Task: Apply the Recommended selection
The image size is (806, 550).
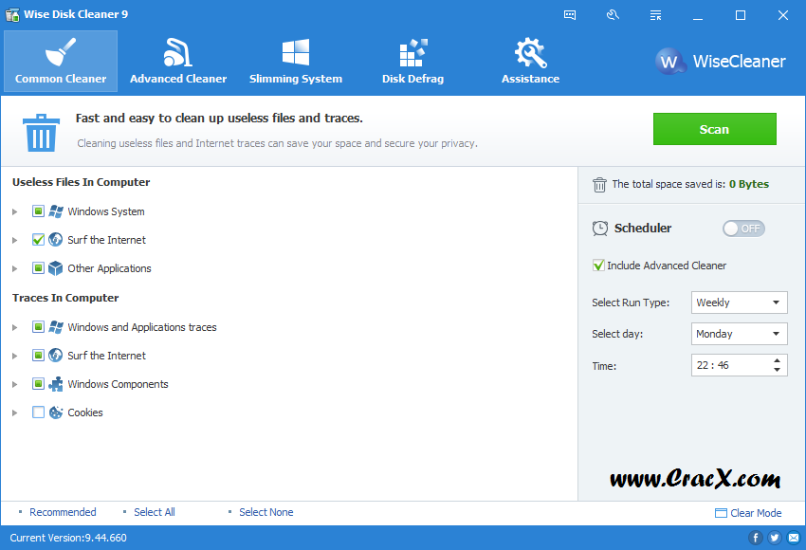Action: click(63, 512)
